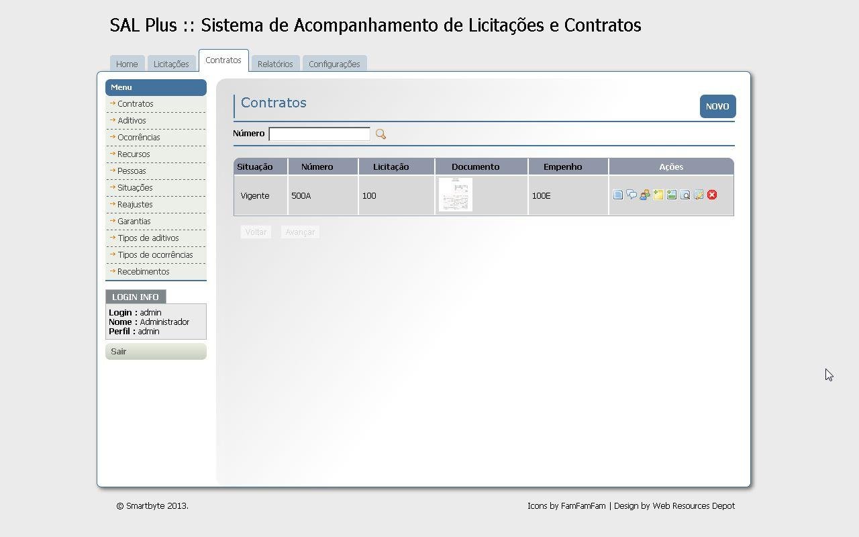The width and height of the screenshot is (859, 537).
Task: Open the Configurações tab
Action: click(334, 63)
